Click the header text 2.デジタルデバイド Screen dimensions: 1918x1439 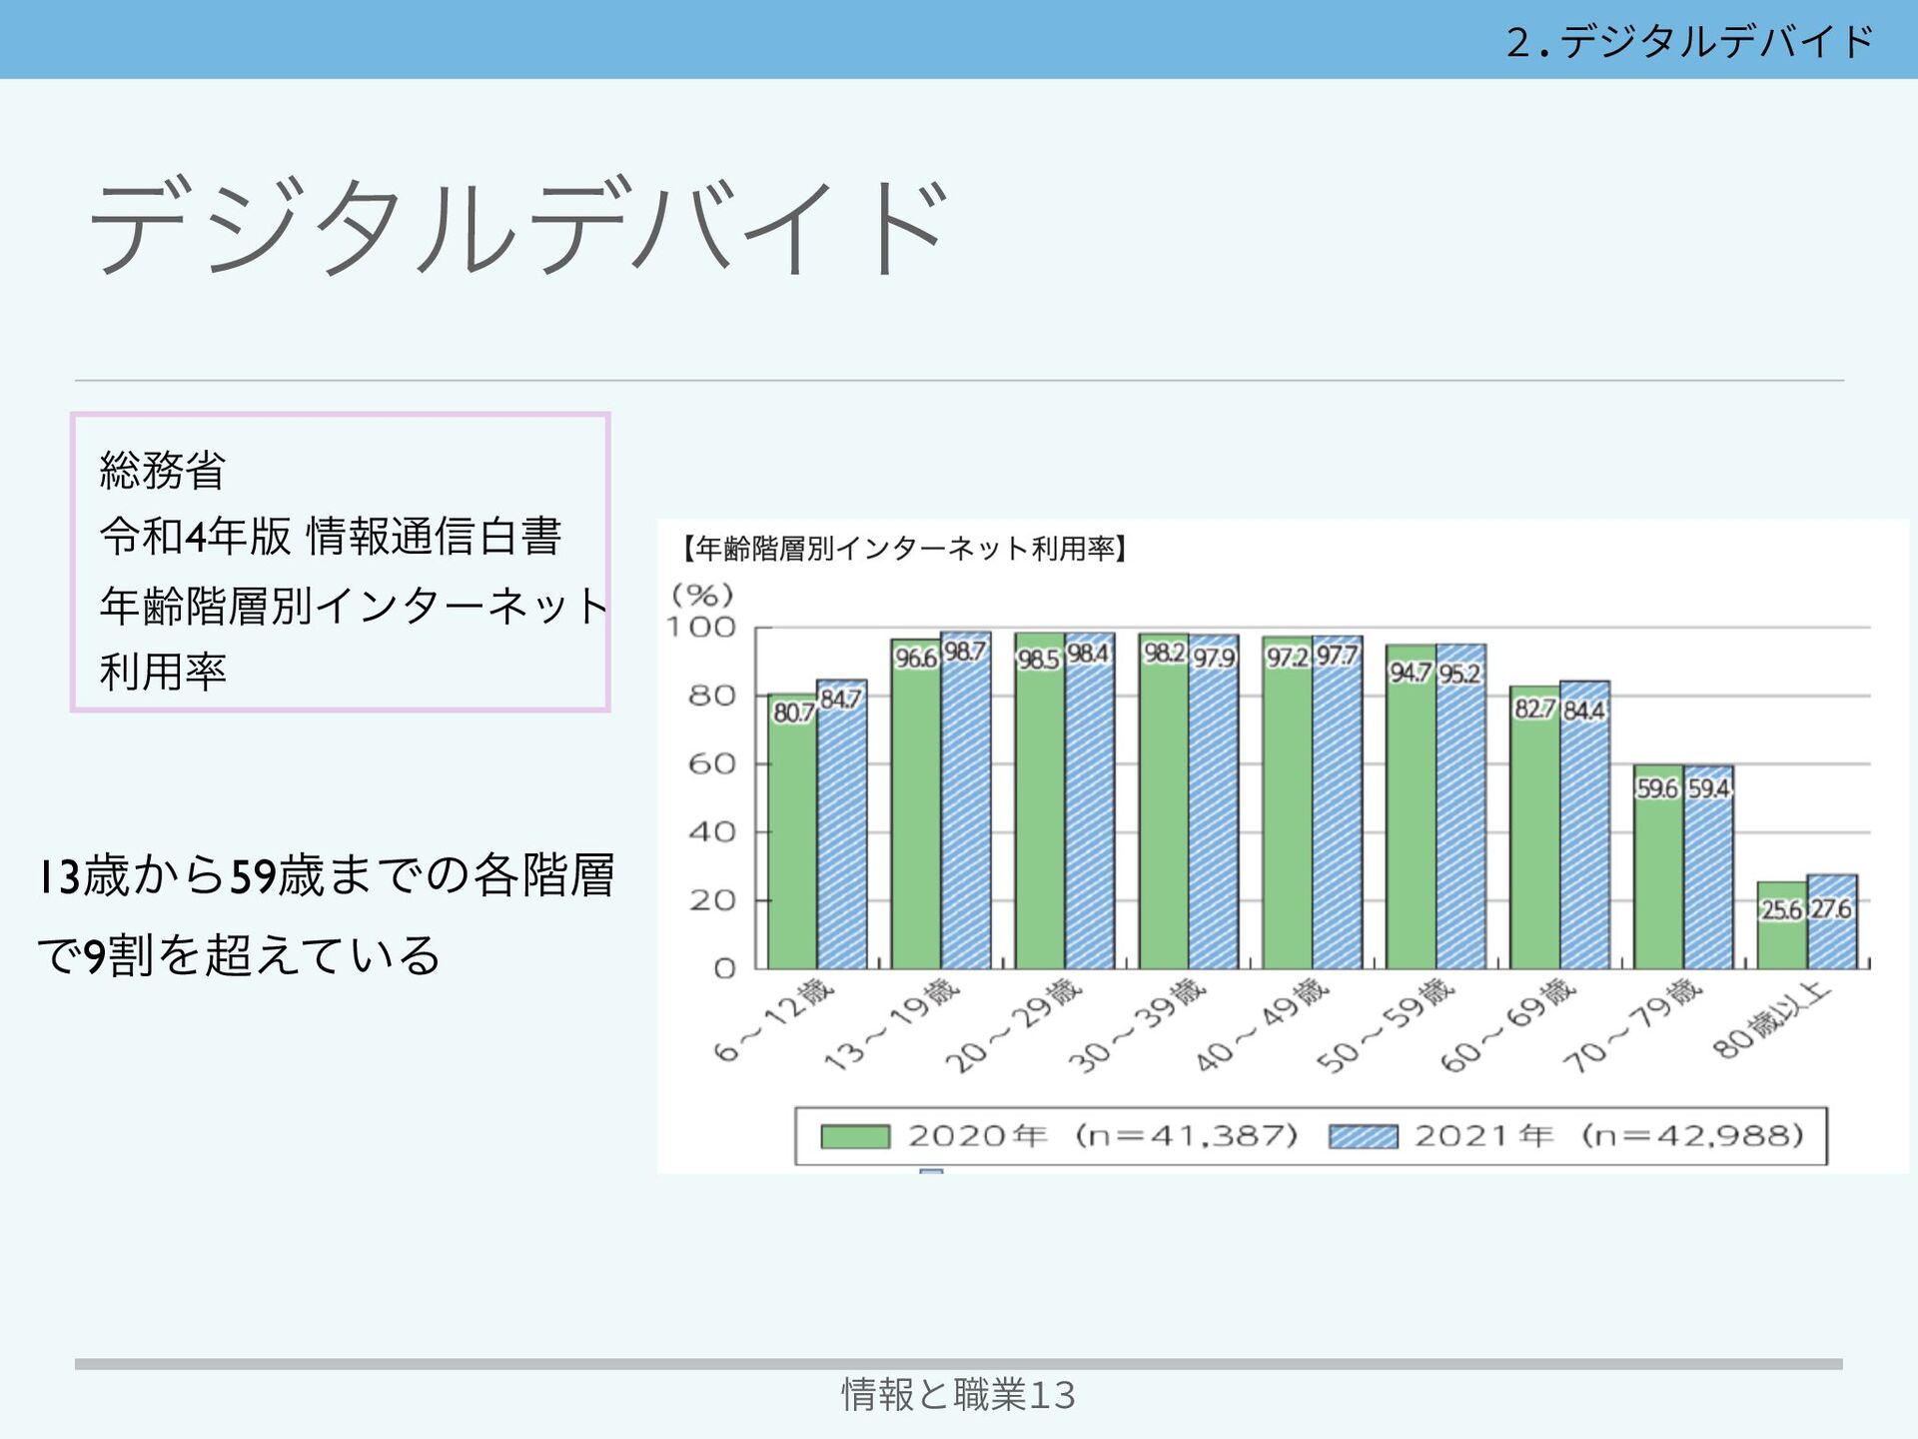click(x=1689, y=41)
